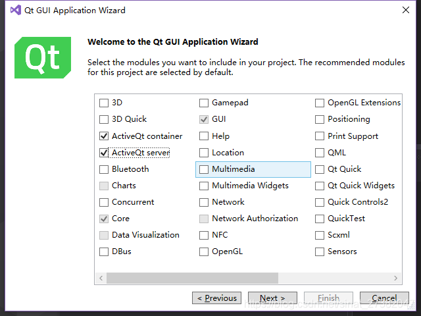Close the wizard window with X
Image resolution: width=421 pixels, height=316 pixels.
406,10
